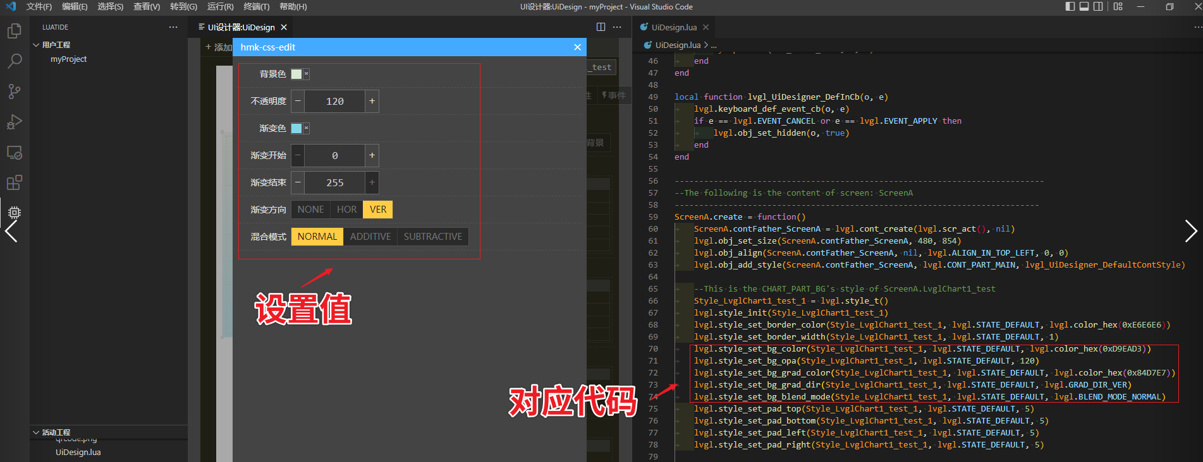Open the Search view in activity bar
This screenshot has height=462, width=1203.
click(x=14, y=61)
